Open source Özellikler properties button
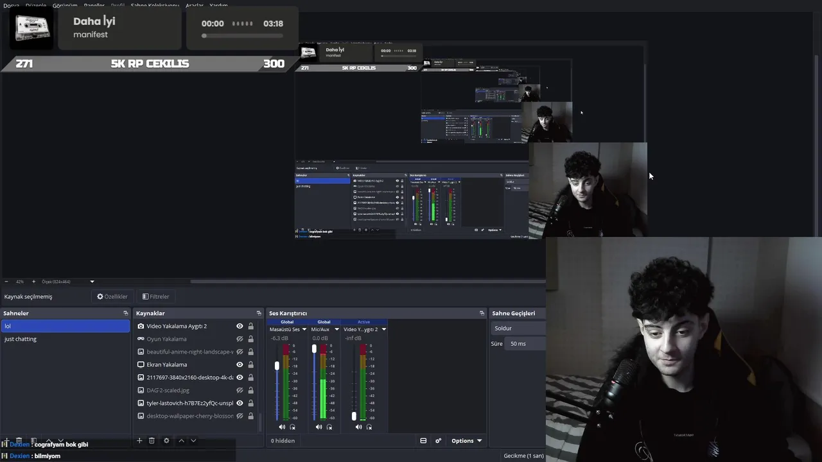 click(112, 296)
